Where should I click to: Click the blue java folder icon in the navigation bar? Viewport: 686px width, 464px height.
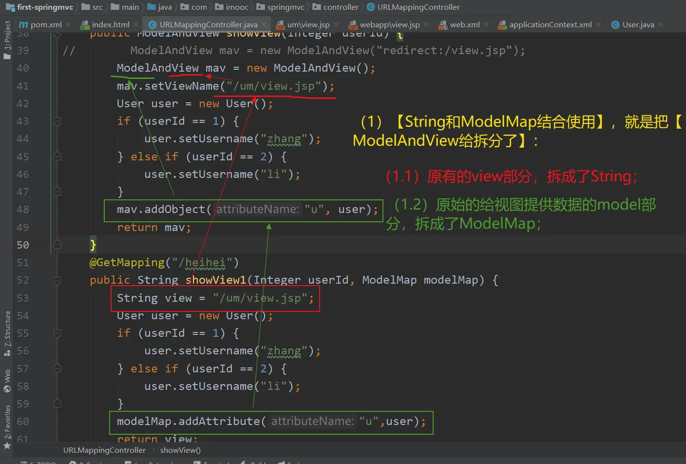[152, 7]
